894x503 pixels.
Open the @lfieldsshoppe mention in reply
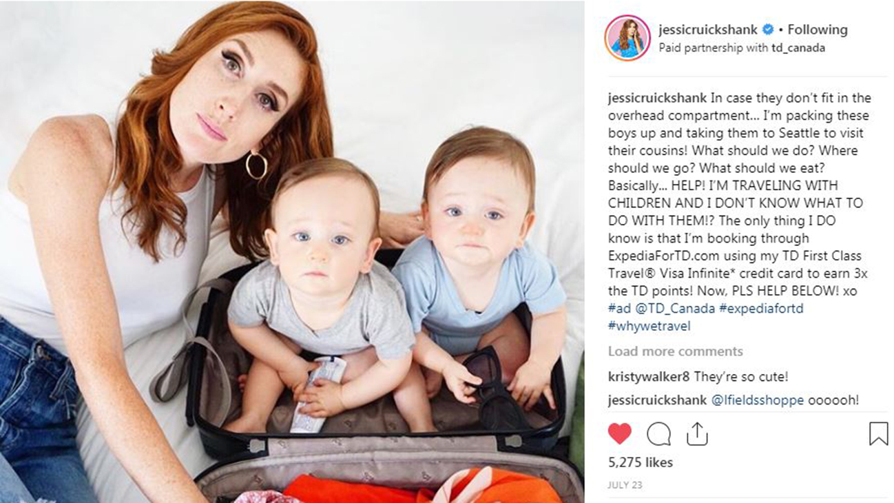pyautogui.click(x=757, y=400)
